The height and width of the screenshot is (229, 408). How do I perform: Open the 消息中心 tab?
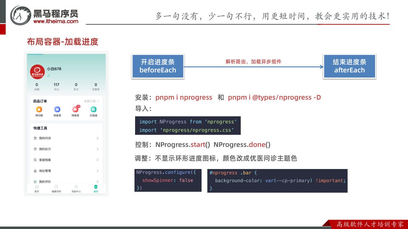76,189
